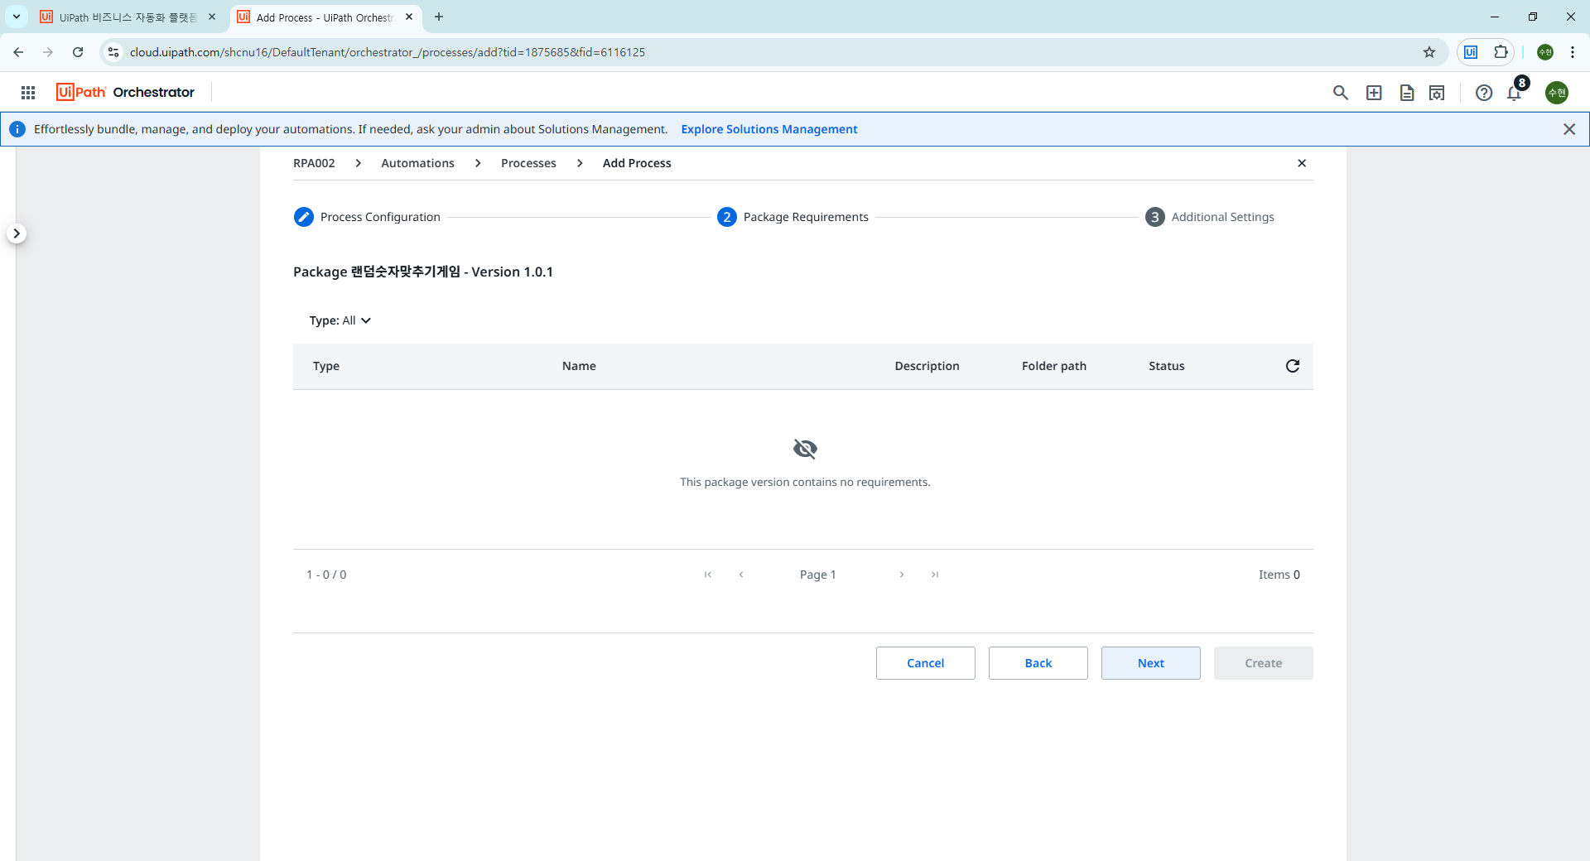Open the UiPath browser extension
This screenshot has height=861, width=1590.
tap(1471, 52)
